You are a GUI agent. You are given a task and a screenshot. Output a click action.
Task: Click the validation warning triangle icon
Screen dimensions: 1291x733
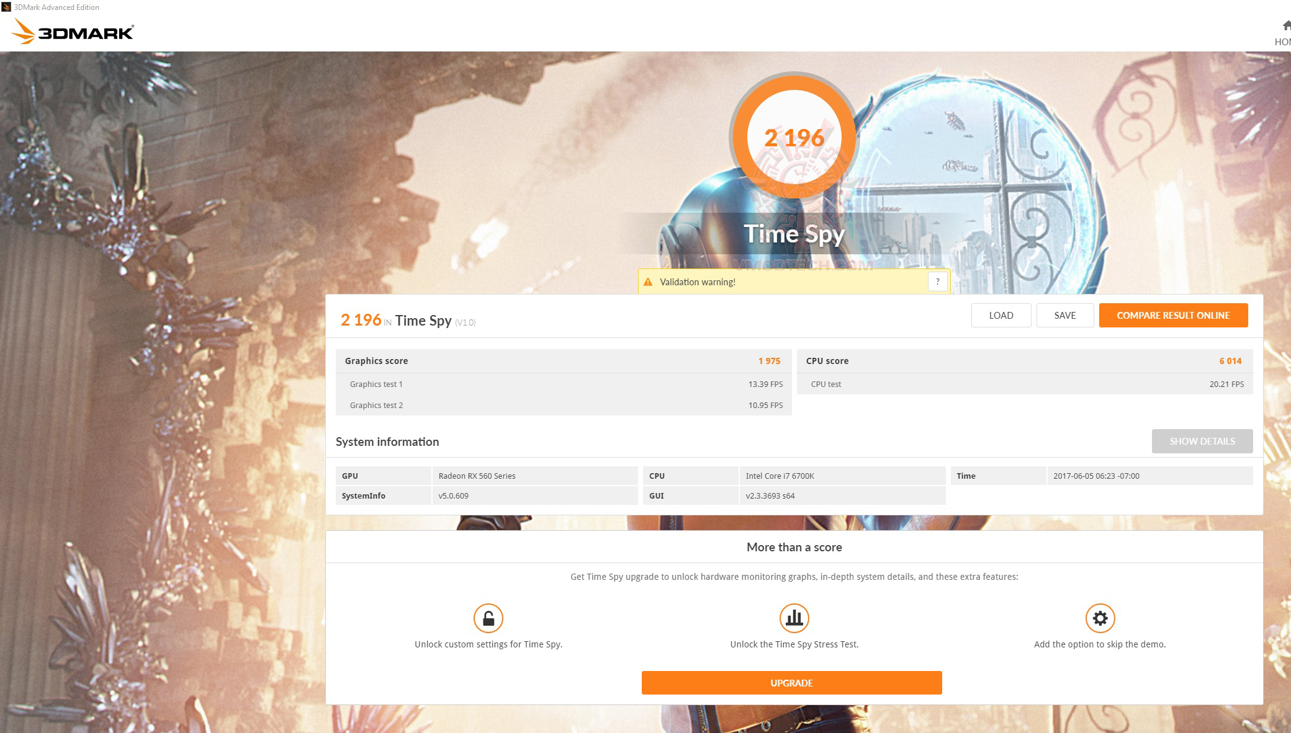click(648, 282)
